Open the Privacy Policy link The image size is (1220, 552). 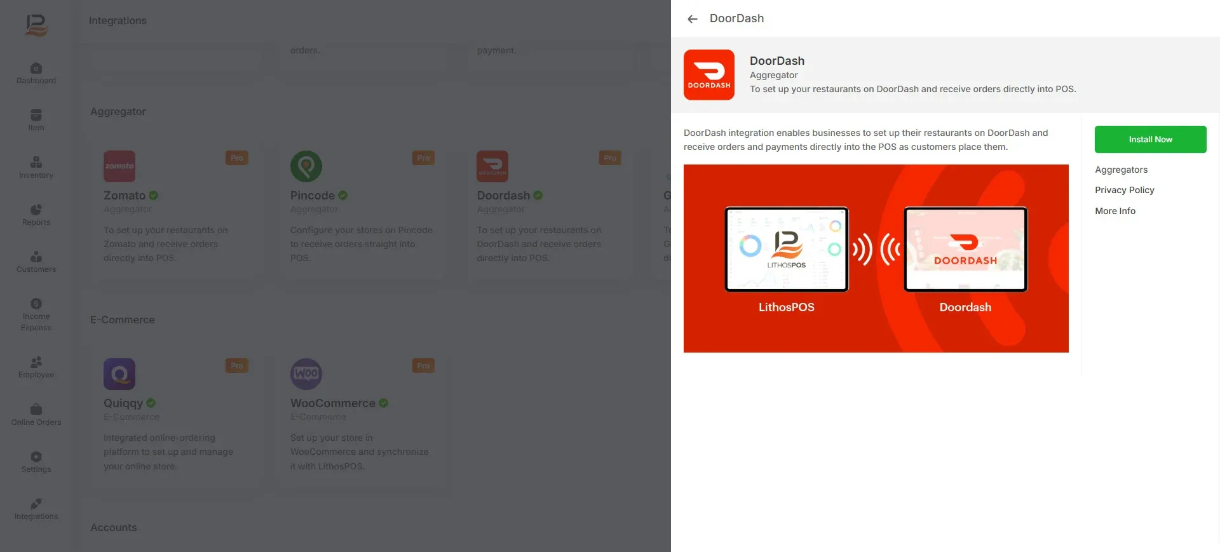1124,190
